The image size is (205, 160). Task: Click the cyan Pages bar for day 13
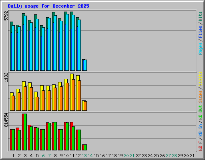[85, 65]
